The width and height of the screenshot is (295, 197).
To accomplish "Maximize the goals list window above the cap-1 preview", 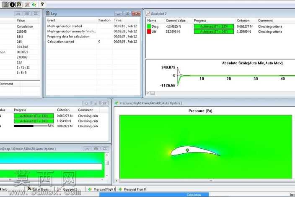I will pyautogui.click(x=96, y=103).
